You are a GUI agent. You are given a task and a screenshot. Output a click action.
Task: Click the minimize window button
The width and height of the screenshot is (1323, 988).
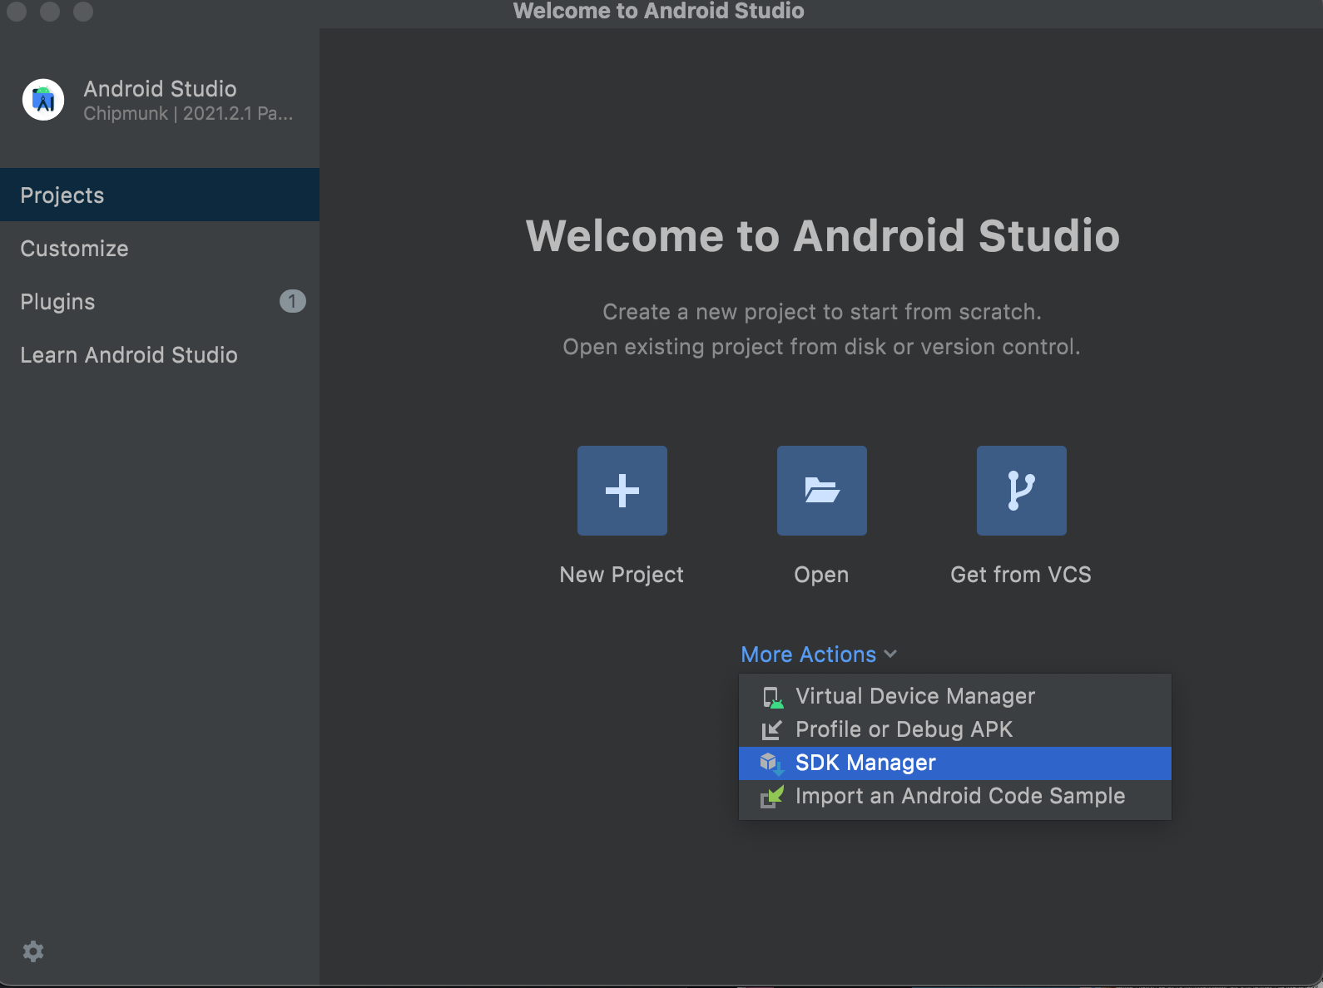coord(50,11)
